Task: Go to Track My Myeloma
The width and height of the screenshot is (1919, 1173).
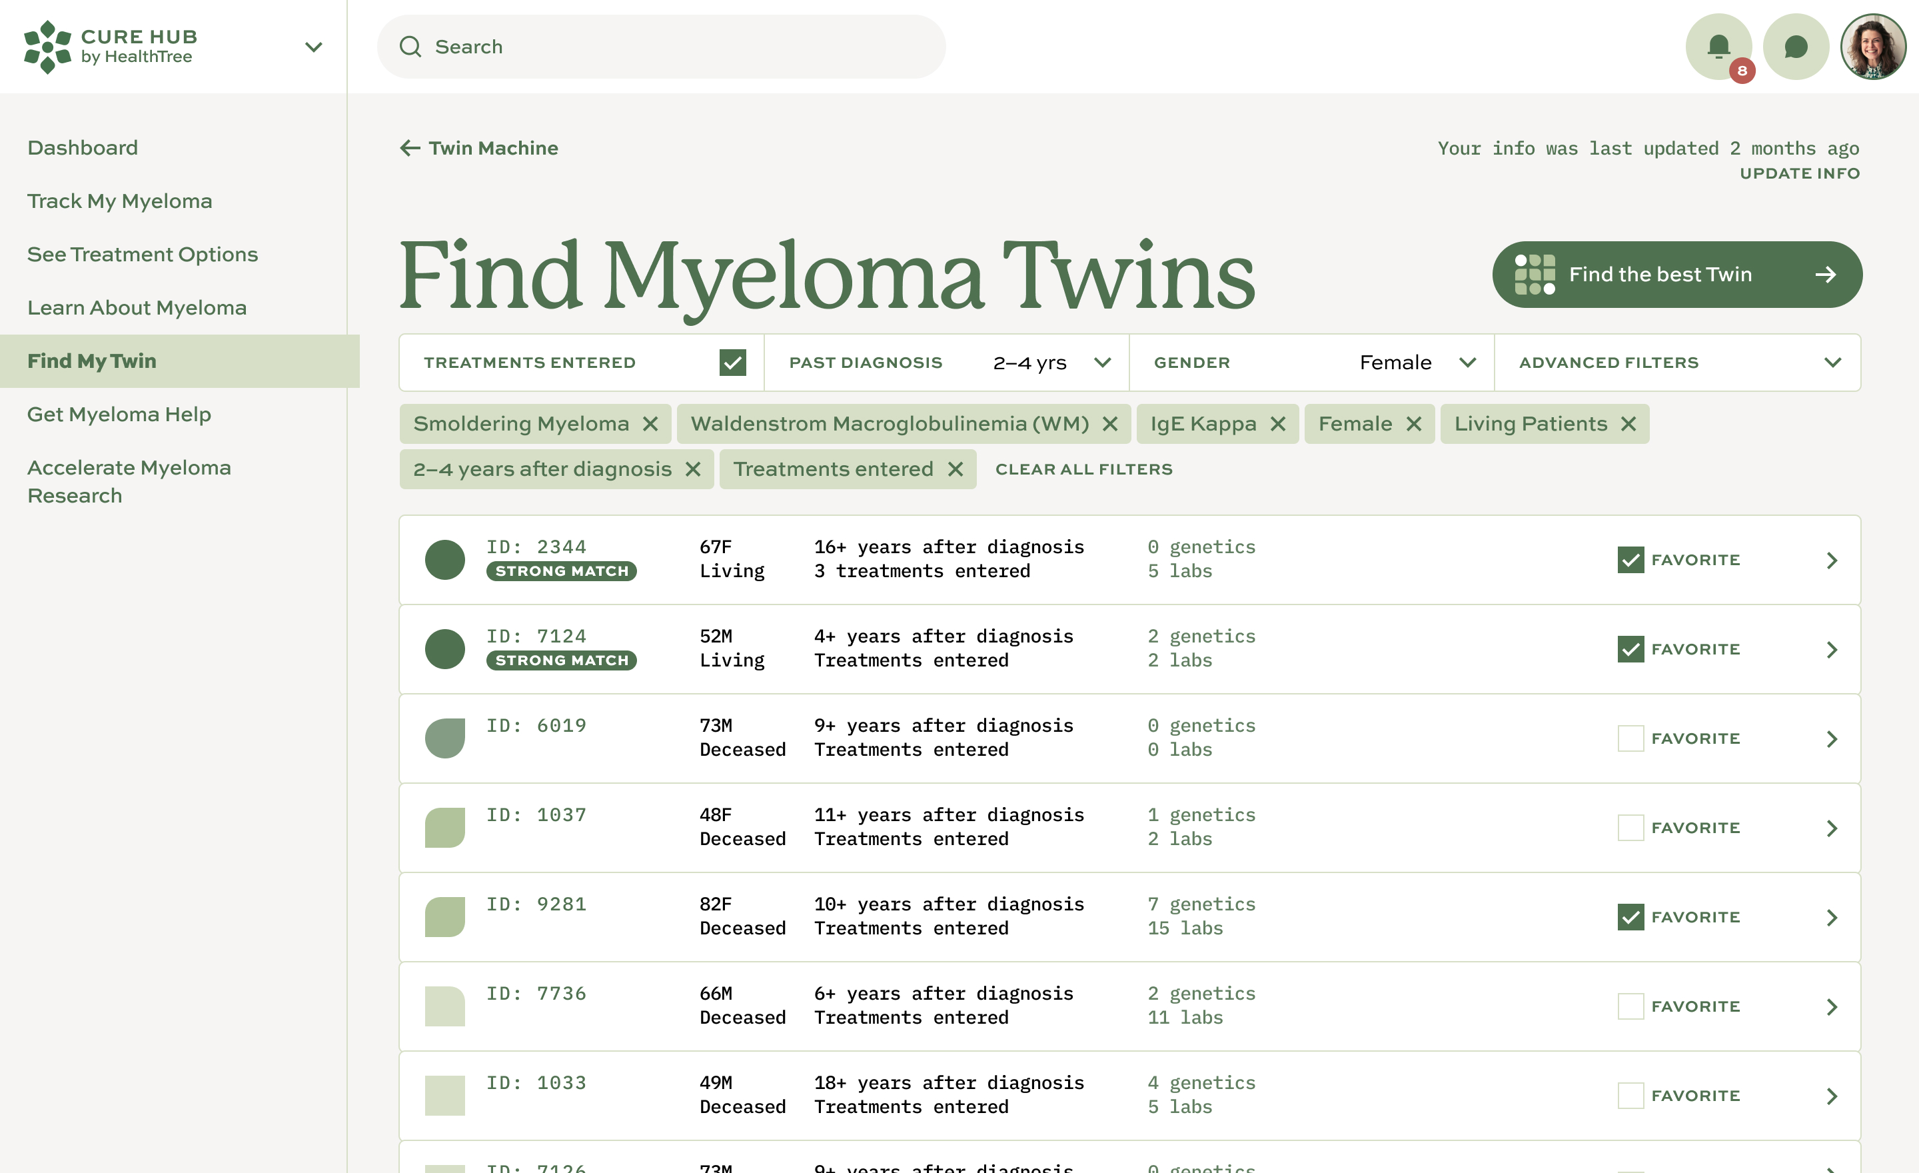Action: [x=119, y=201]
